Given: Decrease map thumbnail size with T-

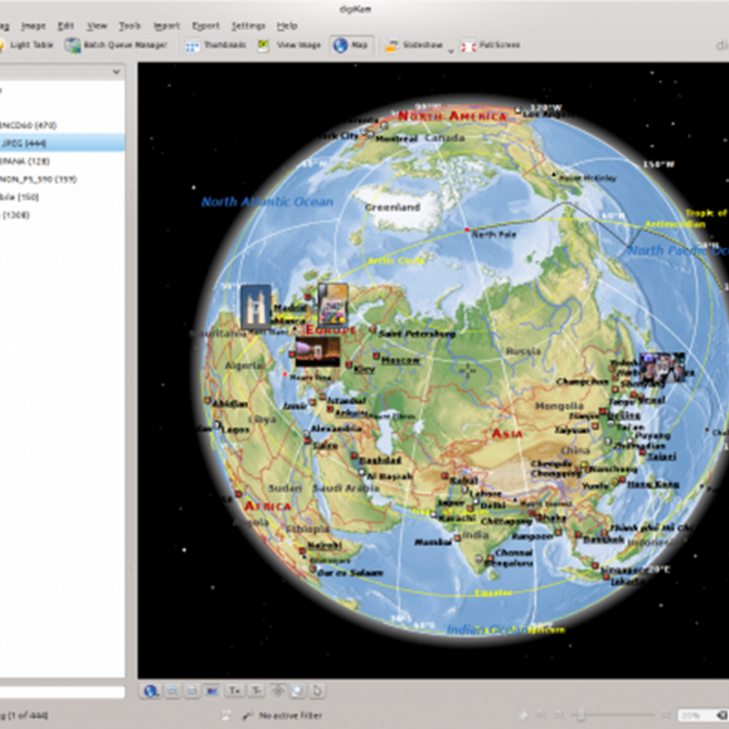Looking at the screenshot, I should (256, 691).
